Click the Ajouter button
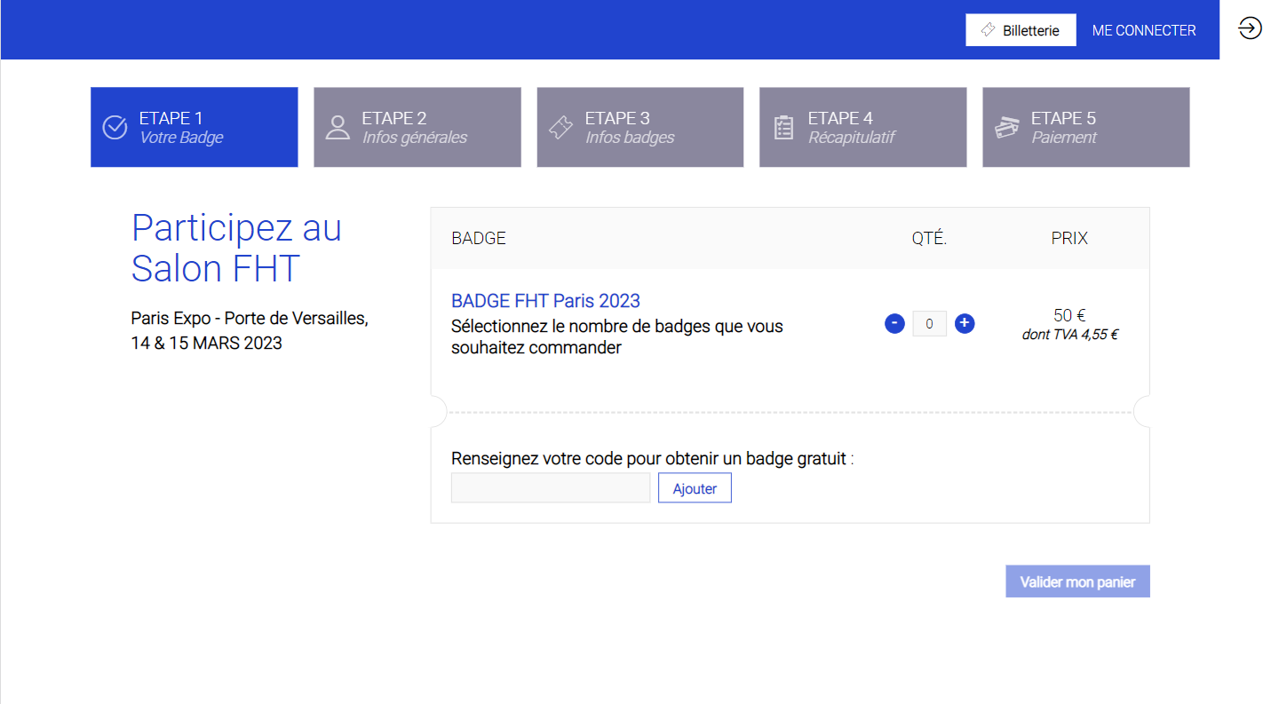 pyautogui.click(x=695, y=487)
